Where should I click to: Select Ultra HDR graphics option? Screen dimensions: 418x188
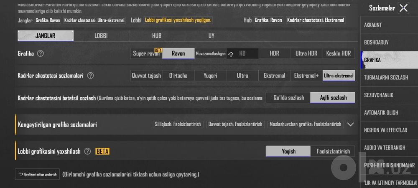[306, 53]
